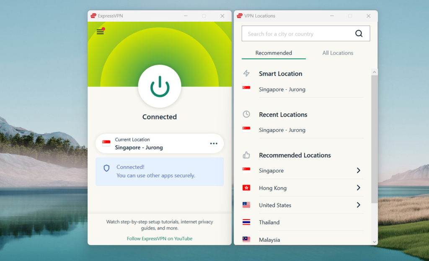Open the Follow ExpressVPN on YouTube link

pyautogui.click(x=159, y=238)
